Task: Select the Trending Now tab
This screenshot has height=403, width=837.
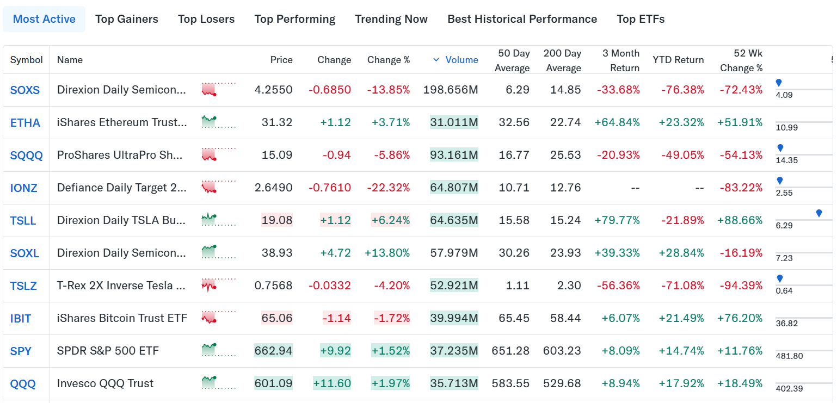Action: pyautogui.click(x=391, y=19)
